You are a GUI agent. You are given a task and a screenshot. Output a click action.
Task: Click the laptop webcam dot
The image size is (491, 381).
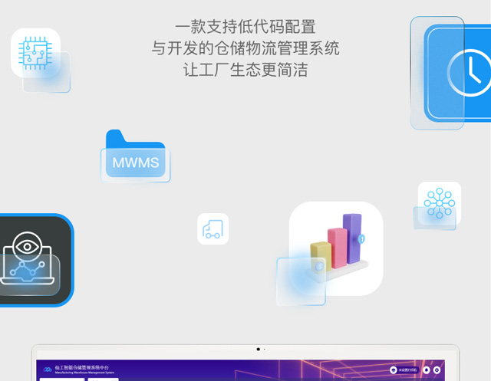pyautogui.click(x=258, y=350)
